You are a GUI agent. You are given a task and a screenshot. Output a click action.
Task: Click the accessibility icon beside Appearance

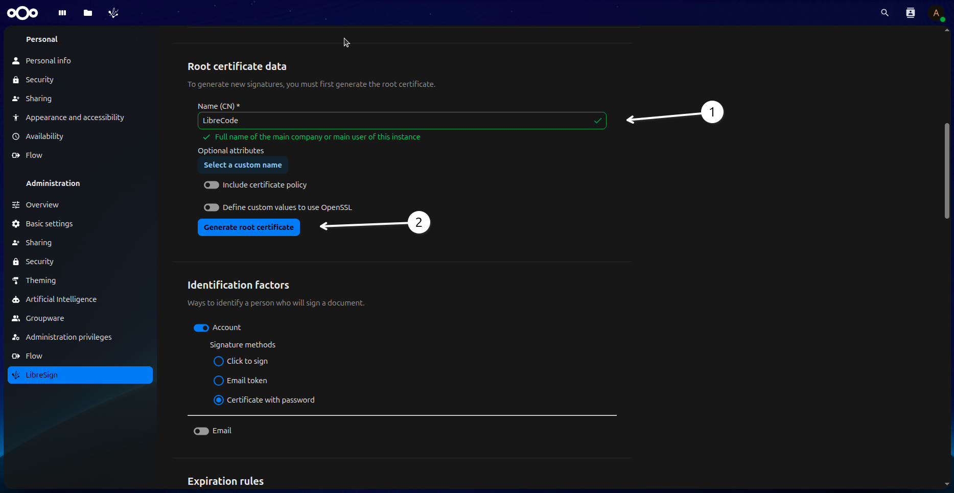coord(16,118)
